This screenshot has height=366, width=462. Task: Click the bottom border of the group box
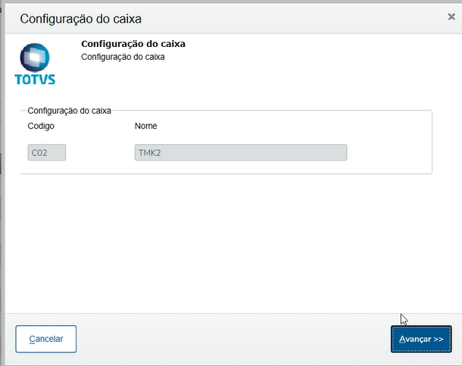tap(227, 174)
